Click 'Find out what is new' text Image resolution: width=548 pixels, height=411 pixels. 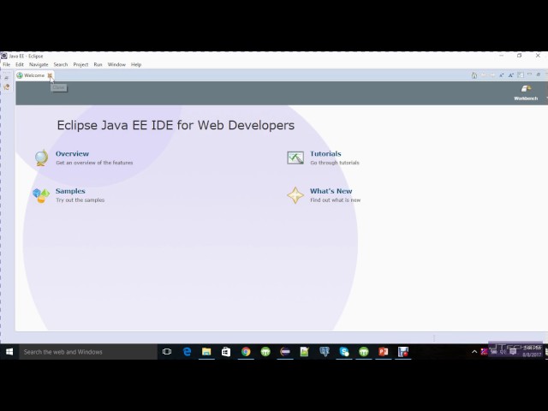(x=335, y=200)
